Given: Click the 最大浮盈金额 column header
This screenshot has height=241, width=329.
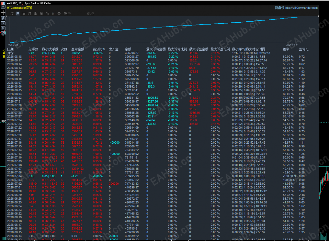Looking at the screenshot, I should click(x=199, y=49).
